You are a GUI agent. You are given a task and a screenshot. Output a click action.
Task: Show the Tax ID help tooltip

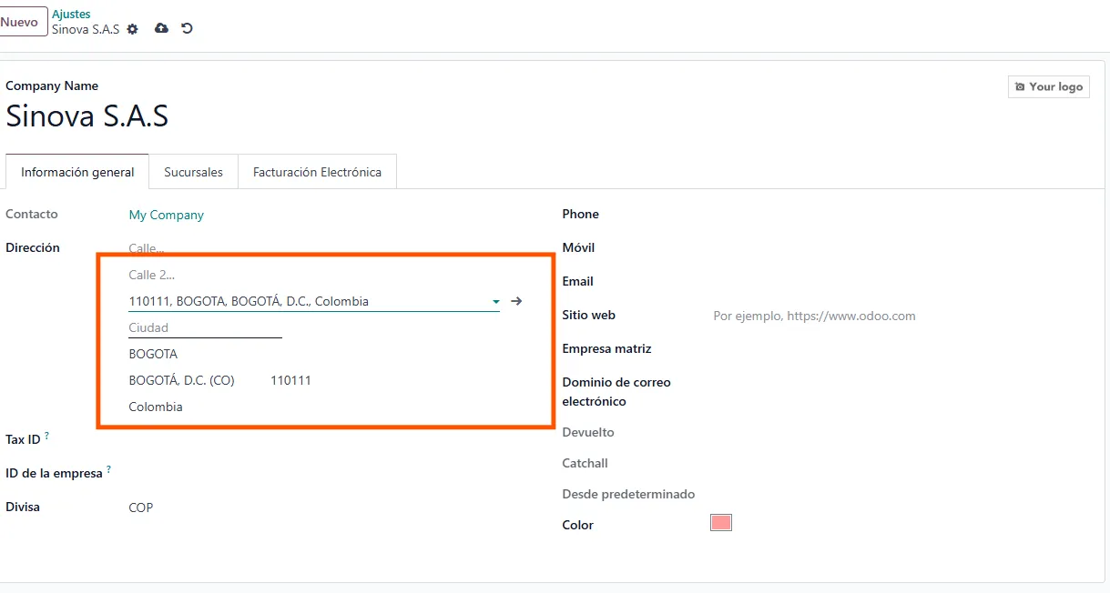47,437
